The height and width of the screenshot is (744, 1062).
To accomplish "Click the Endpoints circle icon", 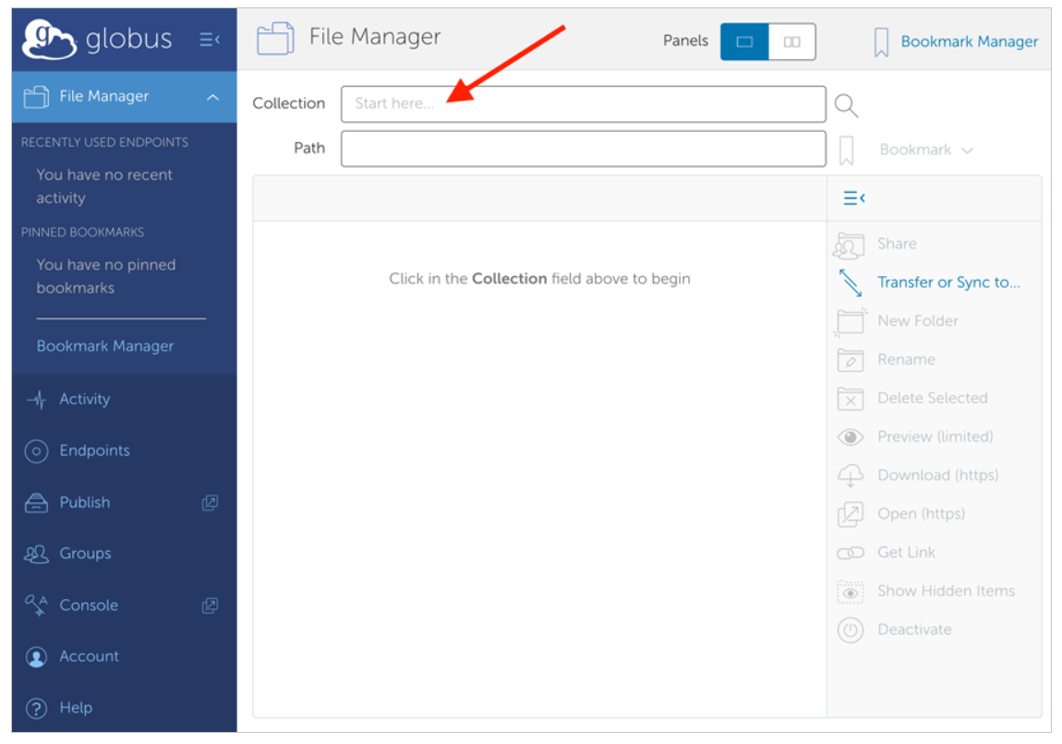I will click(x=37, y=450).
